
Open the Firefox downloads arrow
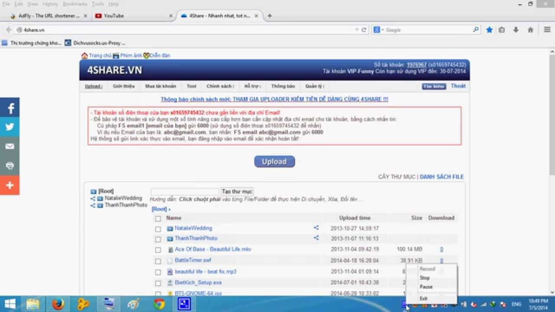[x=516, y=30]
